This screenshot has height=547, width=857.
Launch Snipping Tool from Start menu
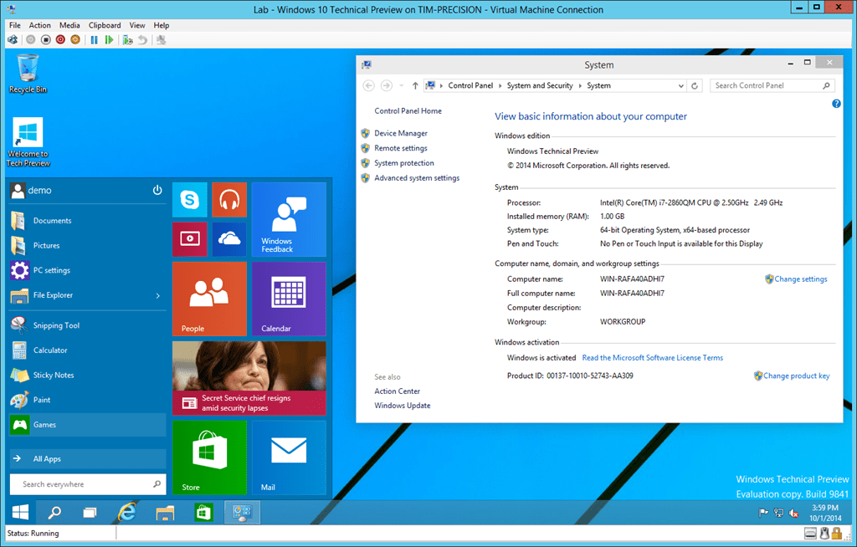pos(88,325)
